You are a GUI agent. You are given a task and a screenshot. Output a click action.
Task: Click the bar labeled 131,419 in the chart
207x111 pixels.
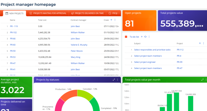click(169, 102)
